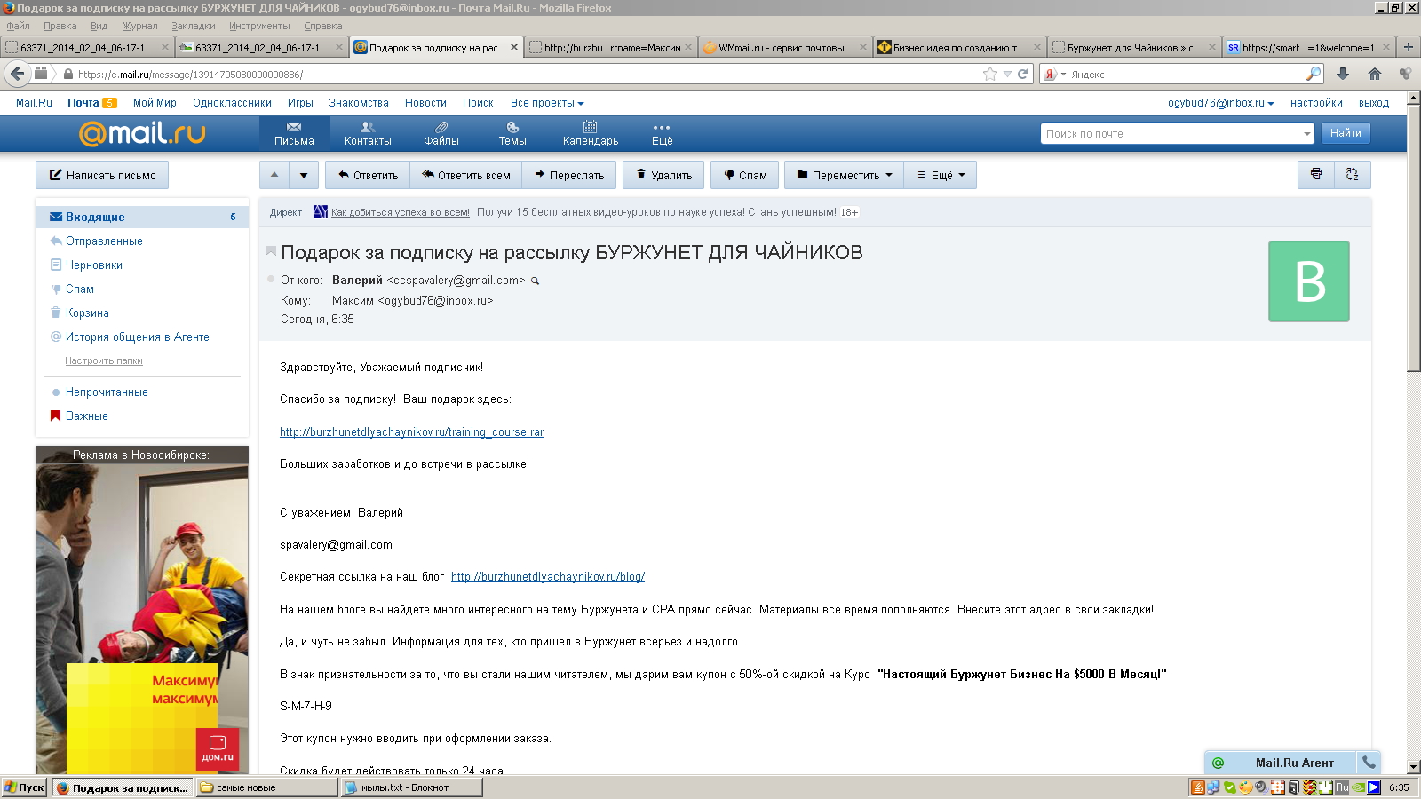Switch to the WMmail.ru tab
This screenshot has height=799, width=1421.
[785, 48]
